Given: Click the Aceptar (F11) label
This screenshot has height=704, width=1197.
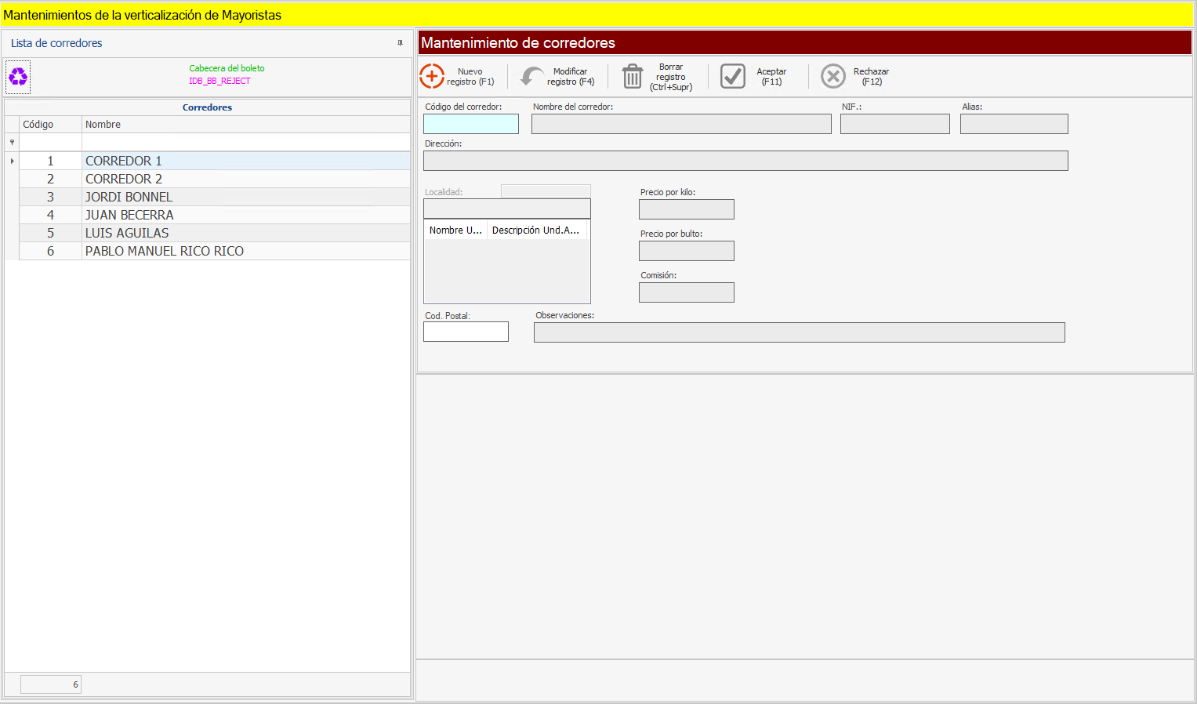Looking at the screenshot, I should [771, 77].
